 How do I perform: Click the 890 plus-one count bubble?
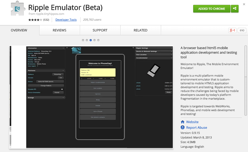coord(242,30)
